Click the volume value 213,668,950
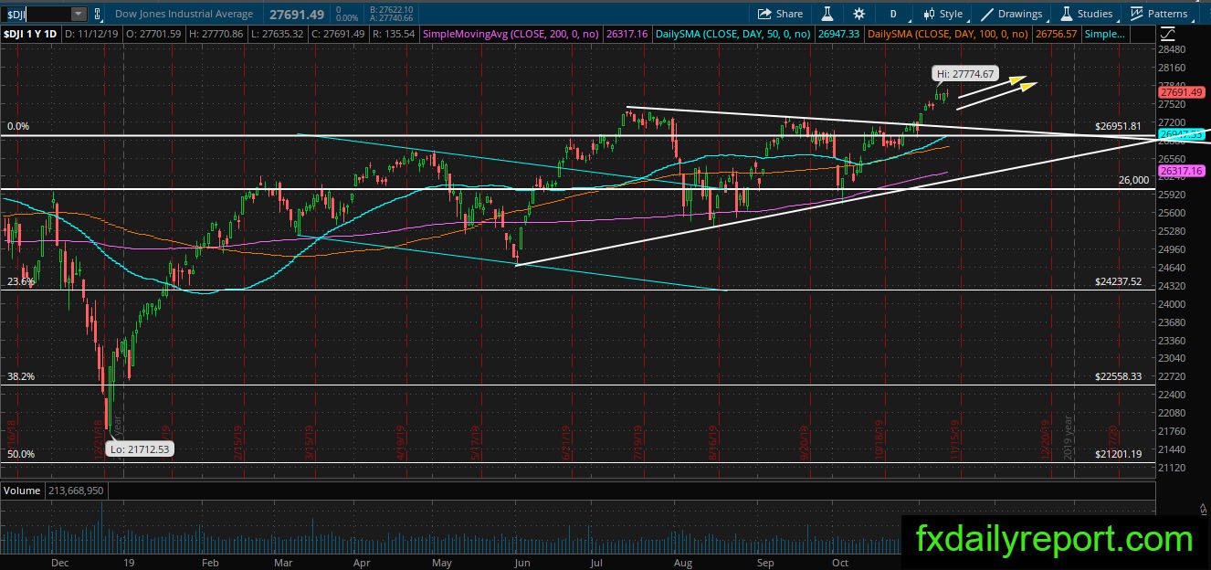1211x570 pixels. tap(77, 491)
